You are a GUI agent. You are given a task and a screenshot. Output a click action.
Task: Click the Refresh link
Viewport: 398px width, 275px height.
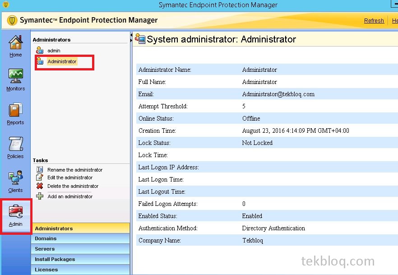click(x=374, y=21)
